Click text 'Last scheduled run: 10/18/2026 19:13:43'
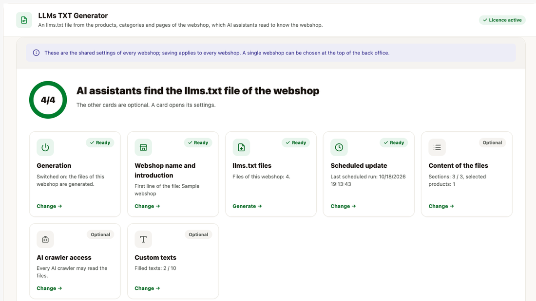The image size is (536, 301). pyautogui.click(x=368, y=180)
